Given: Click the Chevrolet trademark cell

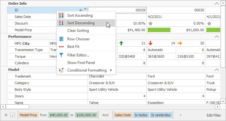Looking at the screenshot, I should coord(117,76).
